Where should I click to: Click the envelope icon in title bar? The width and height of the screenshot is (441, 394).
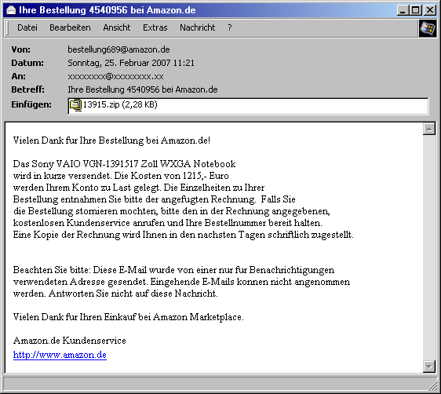click(x=11, y=10)
